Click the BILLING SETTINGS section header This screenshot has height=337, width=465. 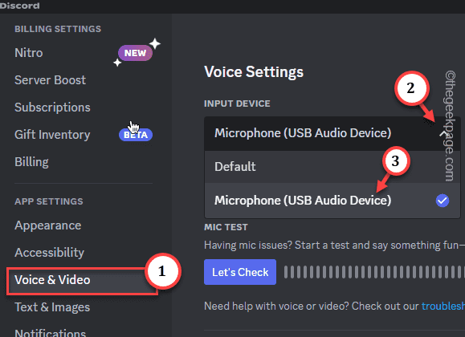click(58, 29)
